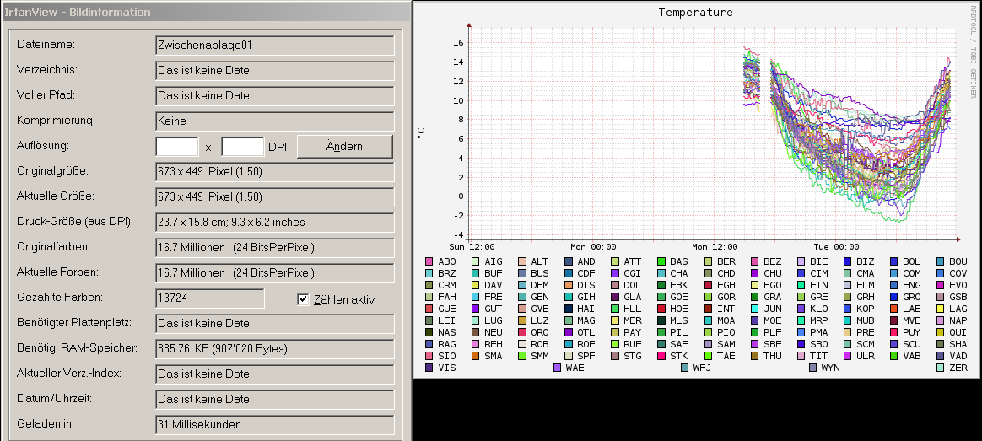
Task: Click the Originalgröße field value
Action: pos(275,172)
